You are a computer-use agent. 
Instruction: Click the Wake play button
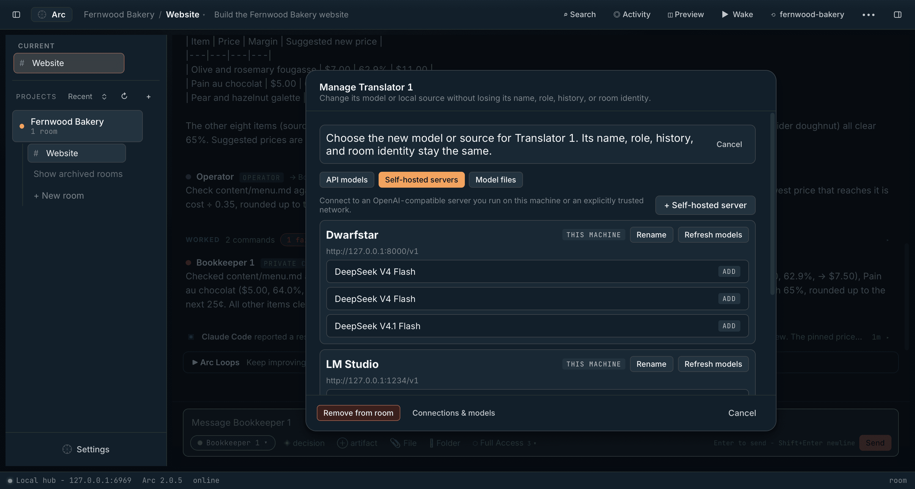(737, 15)
